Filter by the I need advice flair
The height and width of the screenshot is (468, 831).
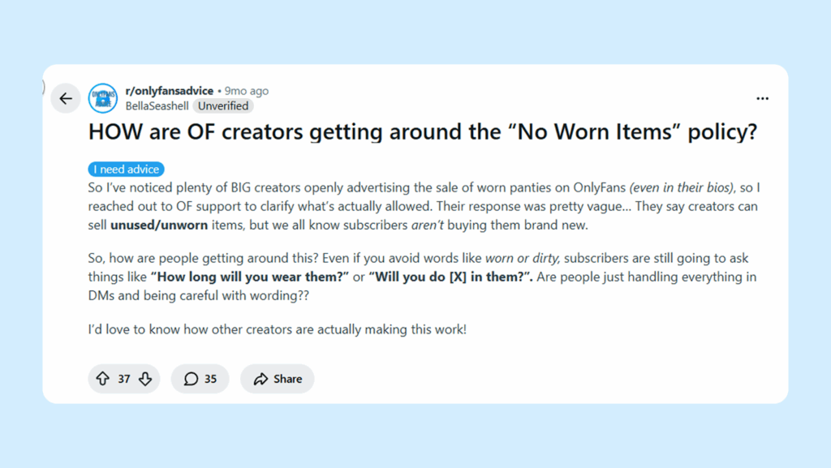pos(127,170)
